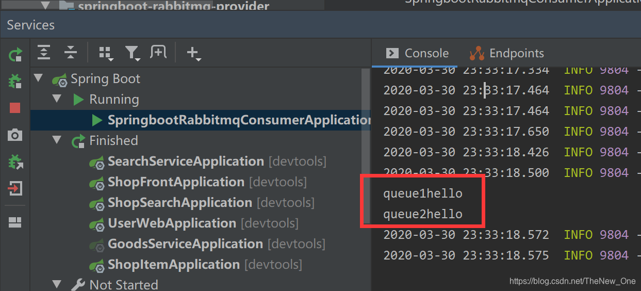641x291 pixels.
Task: Open the Filter dropdown in Services toolbar
Action: coord(133,53)
